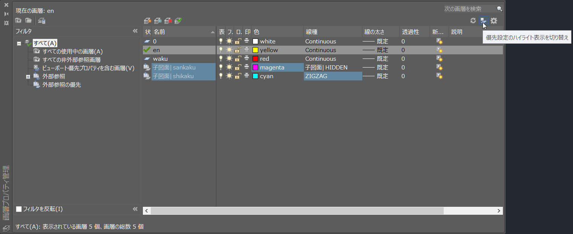Select ビューポート優先プロパティを含む画層(V) filter
The width and height of the screenshot is (573, 234).
tap(88, 68)
